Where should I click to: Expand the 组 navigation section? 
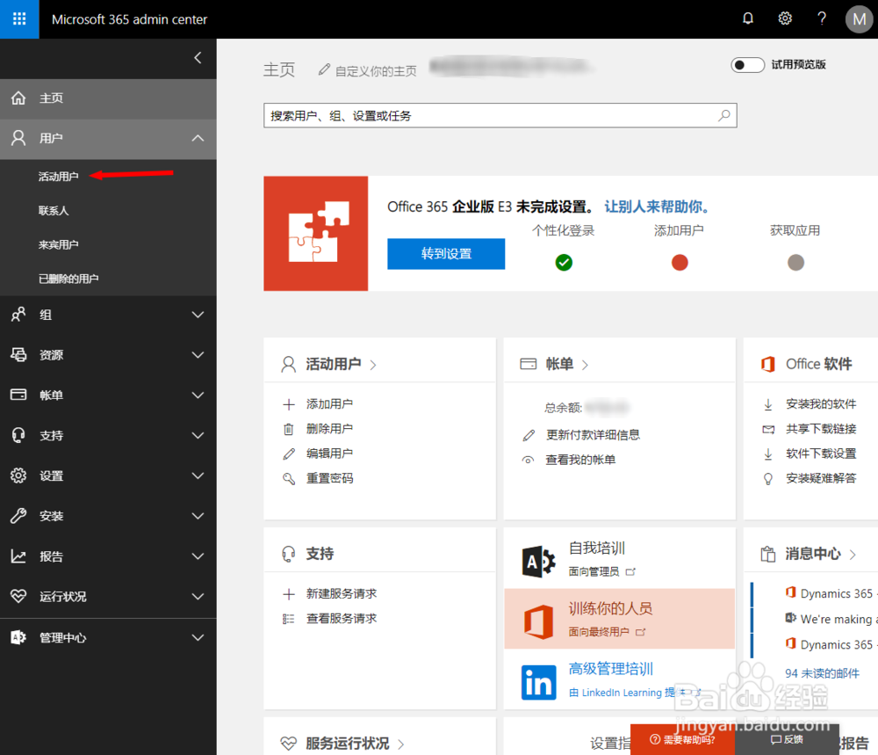198,315
